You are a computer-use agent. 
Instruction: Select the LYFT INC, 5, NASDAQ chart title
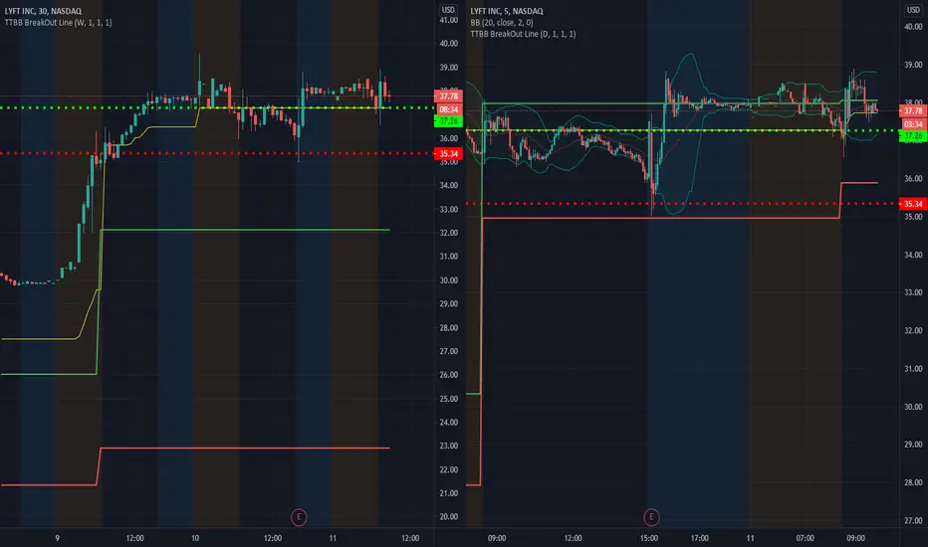507,11
